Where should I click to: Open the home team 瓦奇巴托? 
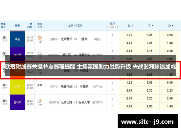pyautogui.click(x=67, y=102)
